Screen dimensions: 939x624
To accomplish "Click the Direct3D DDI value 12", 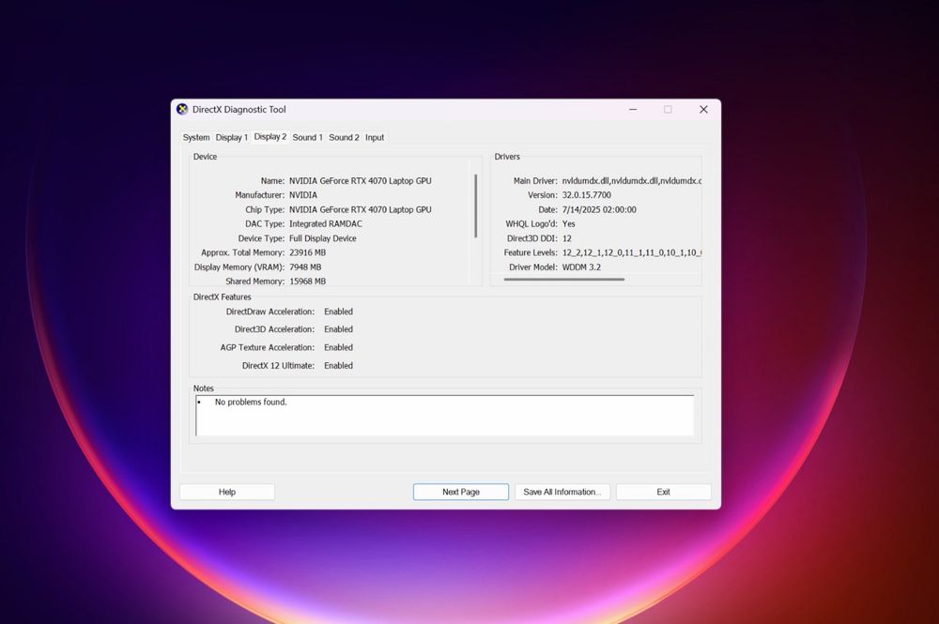I will coord(566,238).
